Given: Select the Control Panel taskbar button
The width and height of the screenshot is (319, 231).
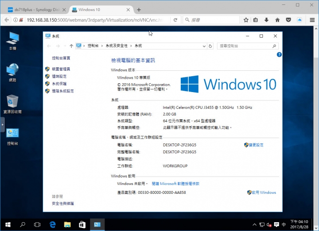Looking at the screenshot, I should click(x=97, y=224).
